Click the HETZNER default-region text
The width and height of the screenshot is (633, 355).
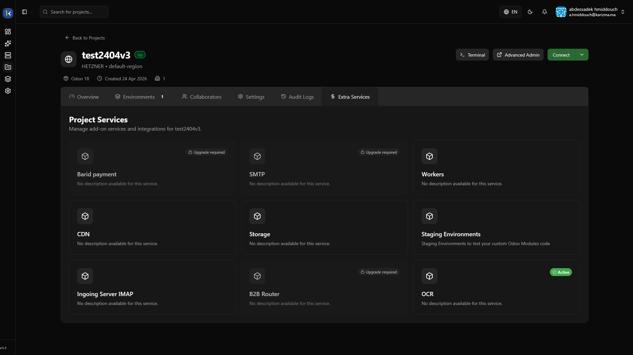pyautogui.click(x=112, y=66)
